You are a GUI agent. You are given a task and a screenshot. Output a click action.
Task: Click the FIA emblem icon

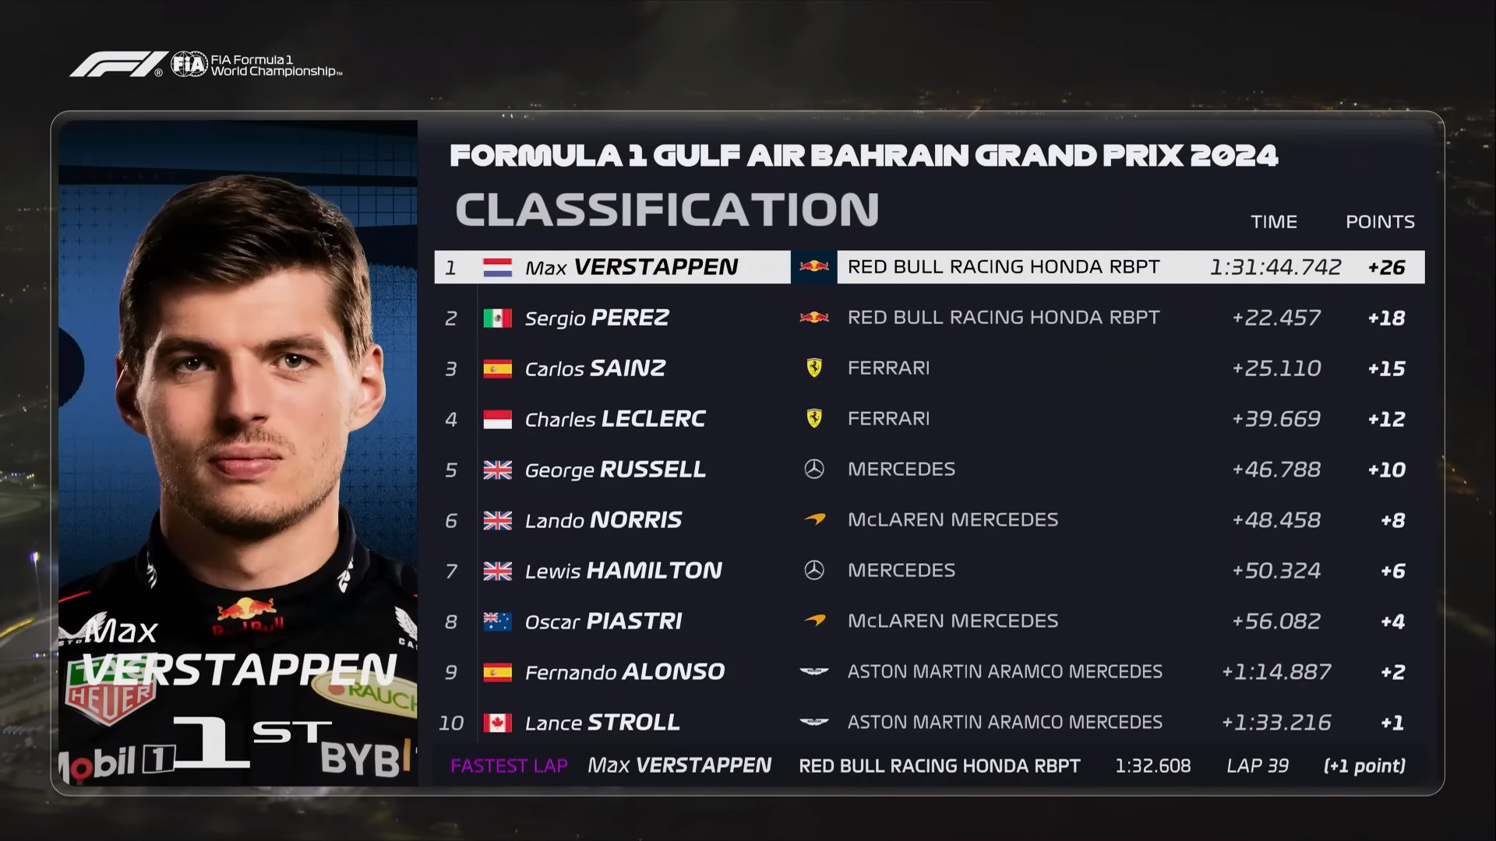click(189, 64)
